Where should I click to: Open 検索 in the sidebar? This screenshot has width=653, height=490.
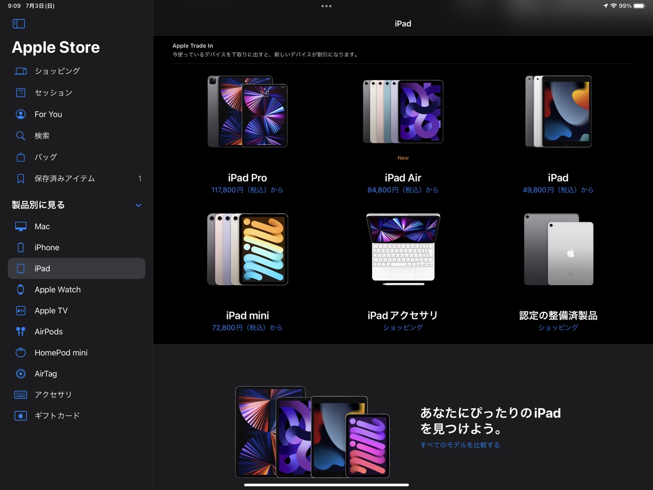76,136
